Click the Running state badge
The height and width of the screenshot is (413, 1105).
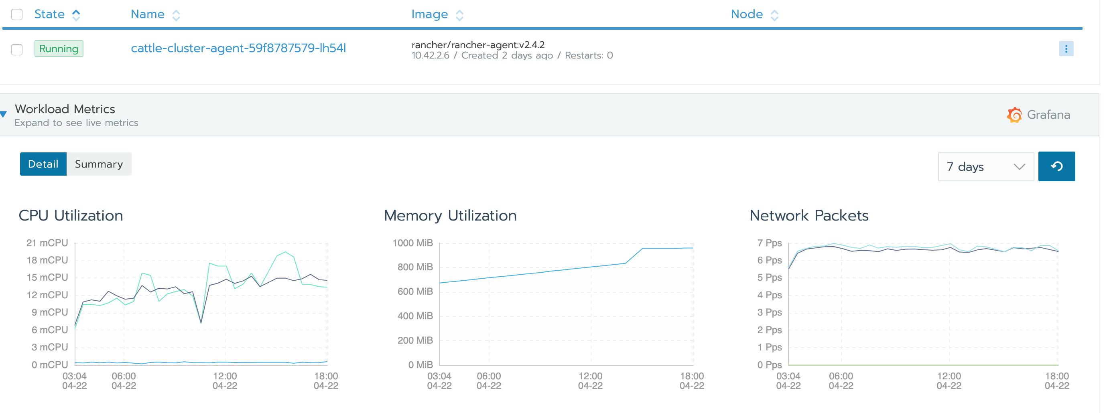[x=59, y=49]
